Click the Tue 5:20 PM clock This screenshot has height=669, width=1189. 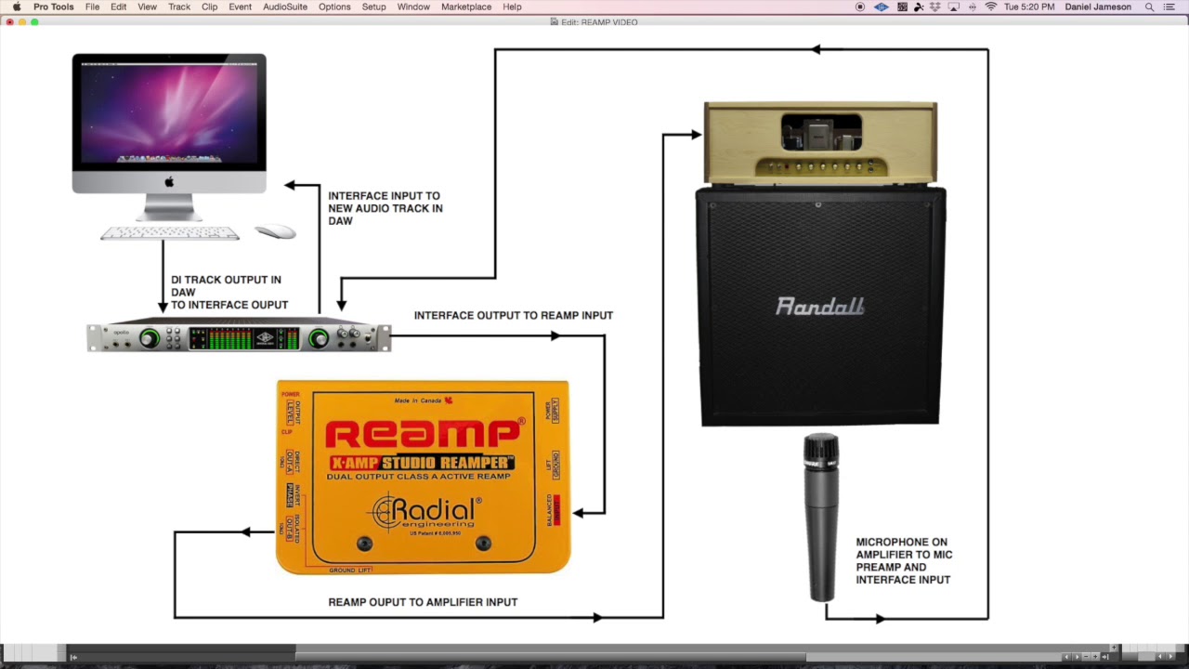pos(1029,7)
